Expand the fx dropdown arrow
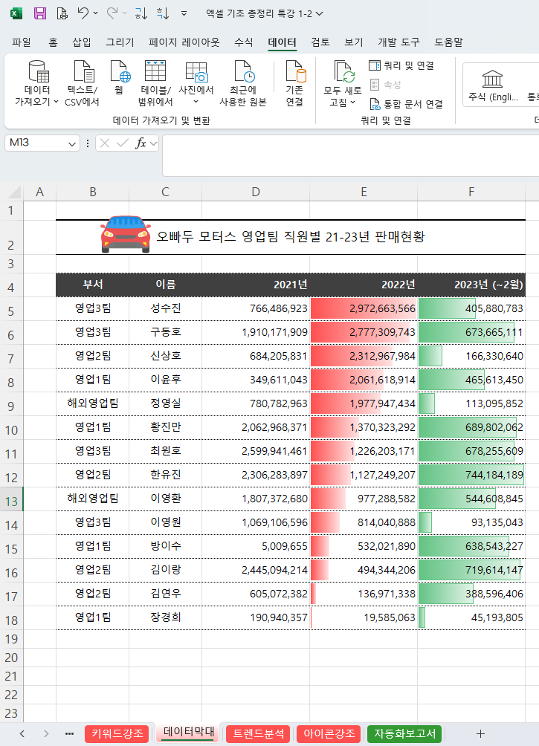This screenshot has height=746, width=539. pyautogui.click(x=153, y=143)
